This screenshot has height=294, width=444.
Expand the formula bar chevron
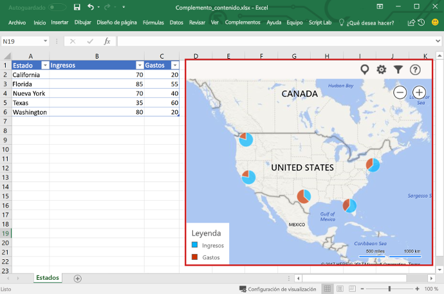coord(438,41)
